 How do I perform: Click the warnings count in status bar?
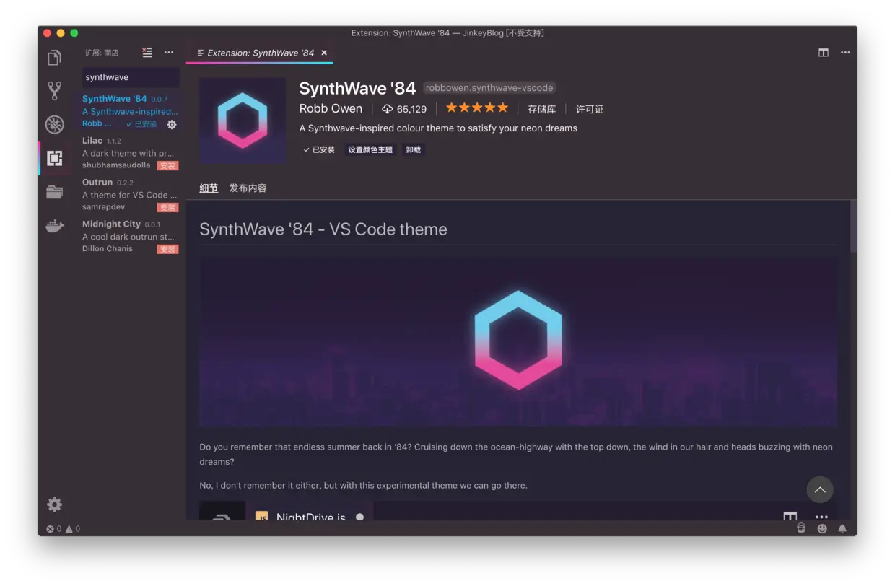coord(73,529)
